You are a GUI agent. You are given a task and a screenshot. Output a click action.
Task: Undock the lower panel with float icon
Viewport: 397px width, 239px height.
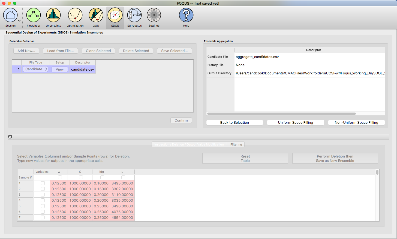point(10,137)
